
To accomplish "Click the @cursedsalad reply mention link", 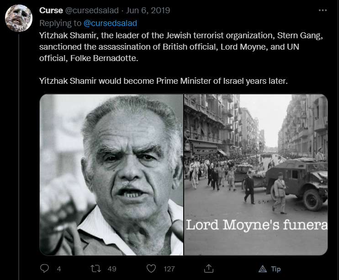I will (110, 23).
